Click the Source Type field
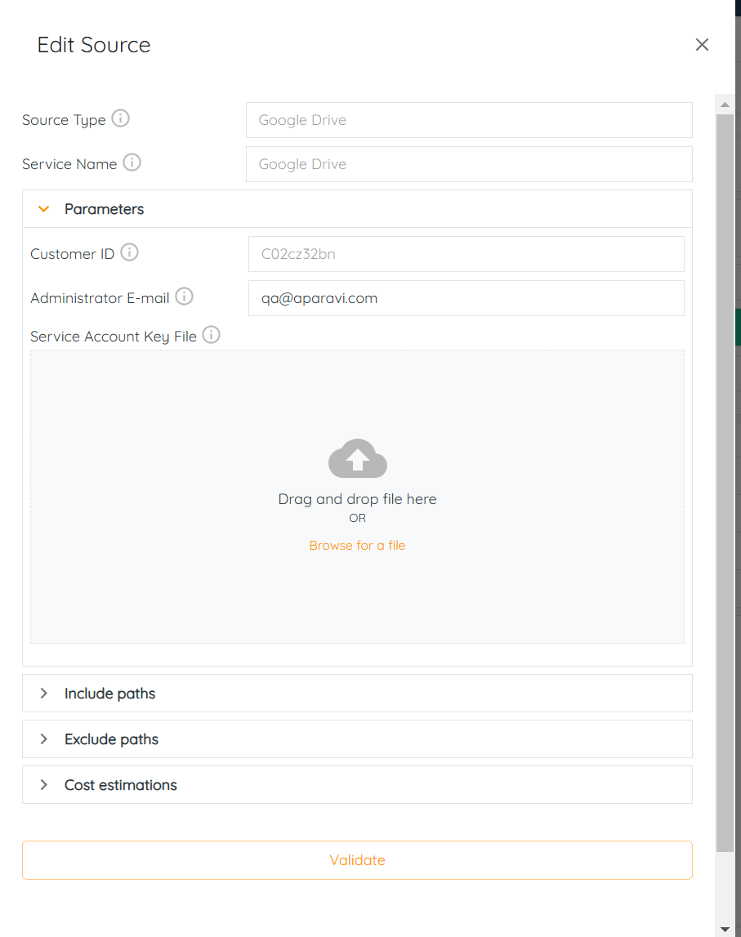741x937 pixels. coord(468,120)
